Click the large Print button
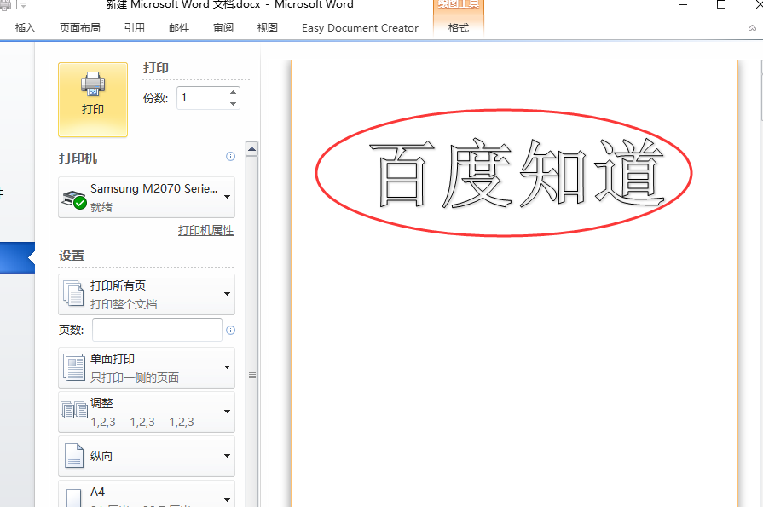This screenshot has height=507, width=763. tap(93, 99)
